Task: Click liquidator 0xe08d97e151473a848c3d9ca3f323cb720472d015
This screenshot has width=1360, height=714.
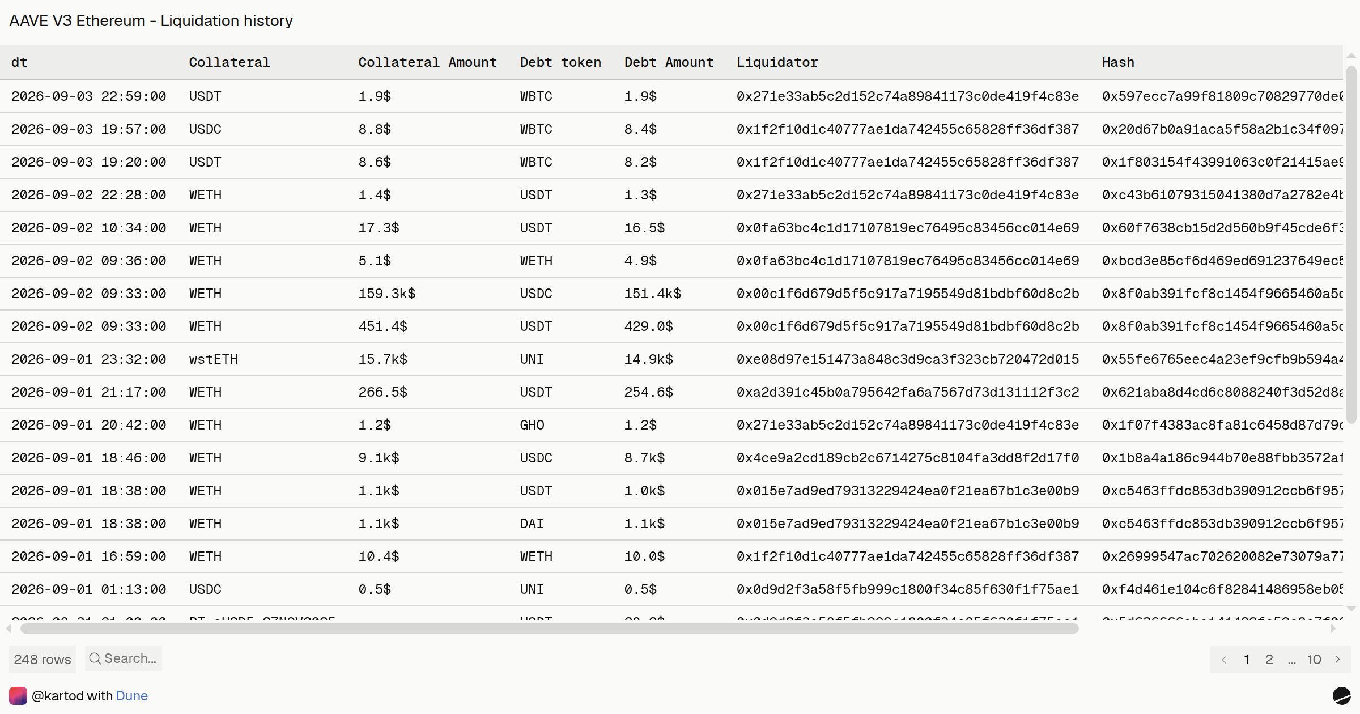Action: tap(908, 359)
